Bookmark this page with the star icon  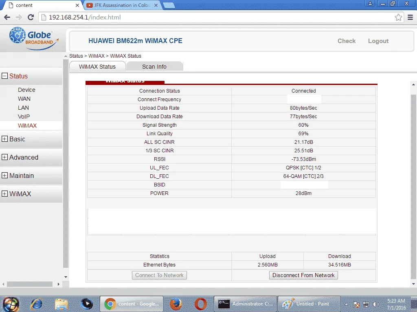[x=398, y=17]
